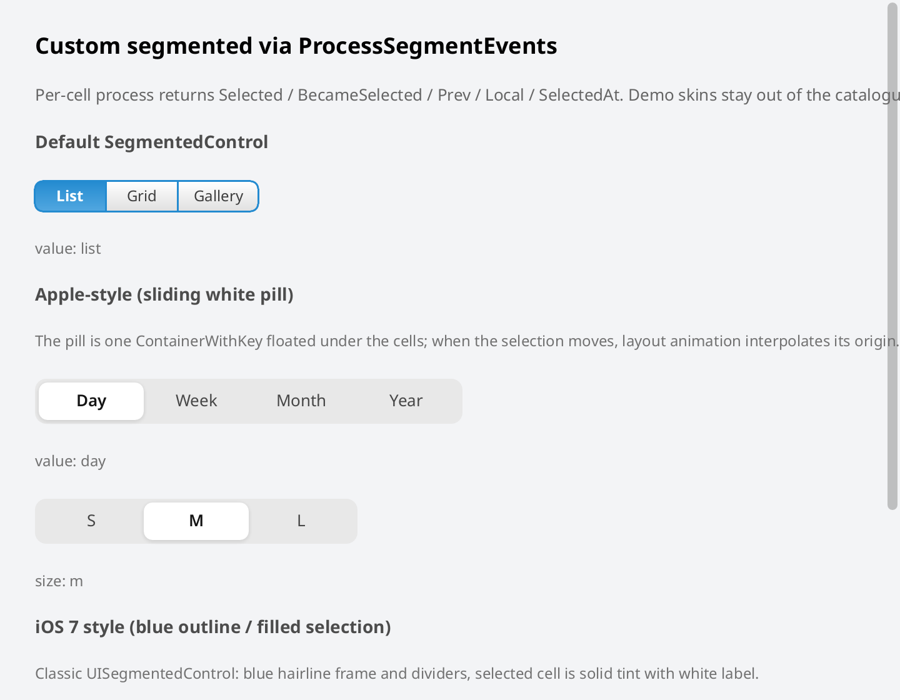Click the vertical scrollbar thumb
Viewport: 900px width, 700px height.
(892, 256)
